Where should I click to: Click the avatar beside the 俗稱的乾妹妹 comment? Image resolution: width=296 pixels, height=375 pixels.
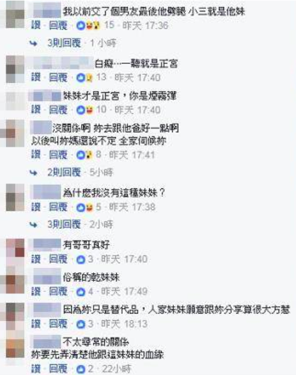(15, 281)
